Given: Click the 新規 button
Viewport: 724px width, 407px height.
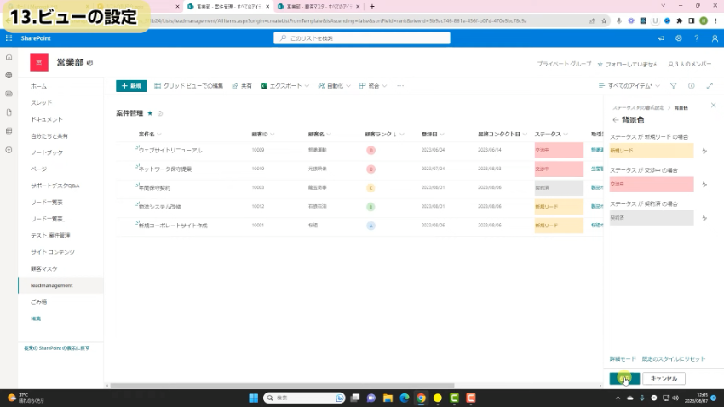Looking at the screenshot, I should click(x=131, y=86).
